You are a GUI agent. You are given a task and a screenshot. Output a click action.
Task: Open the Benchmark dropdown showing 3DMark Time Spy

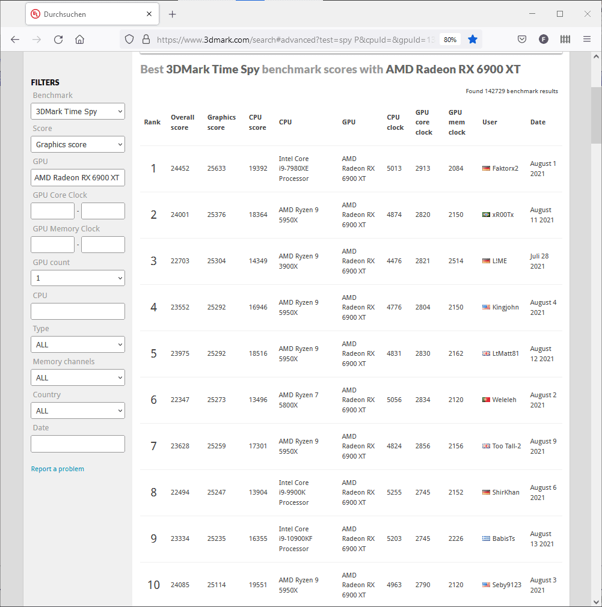(78, 112)
